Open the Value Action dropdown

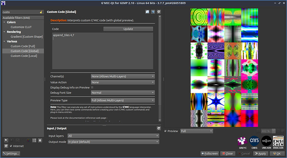[123, 83]
